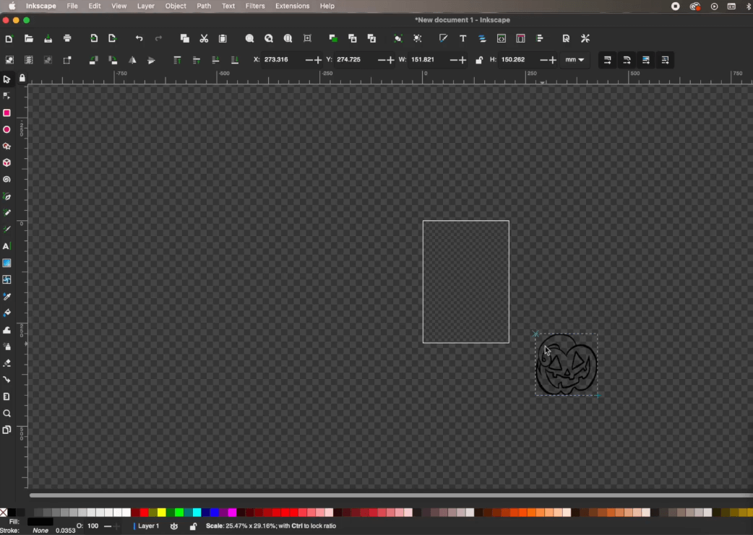The width and height of the screenshot is (753, 535).
Task: Select the Node editing tool
Action: [7, 96]
